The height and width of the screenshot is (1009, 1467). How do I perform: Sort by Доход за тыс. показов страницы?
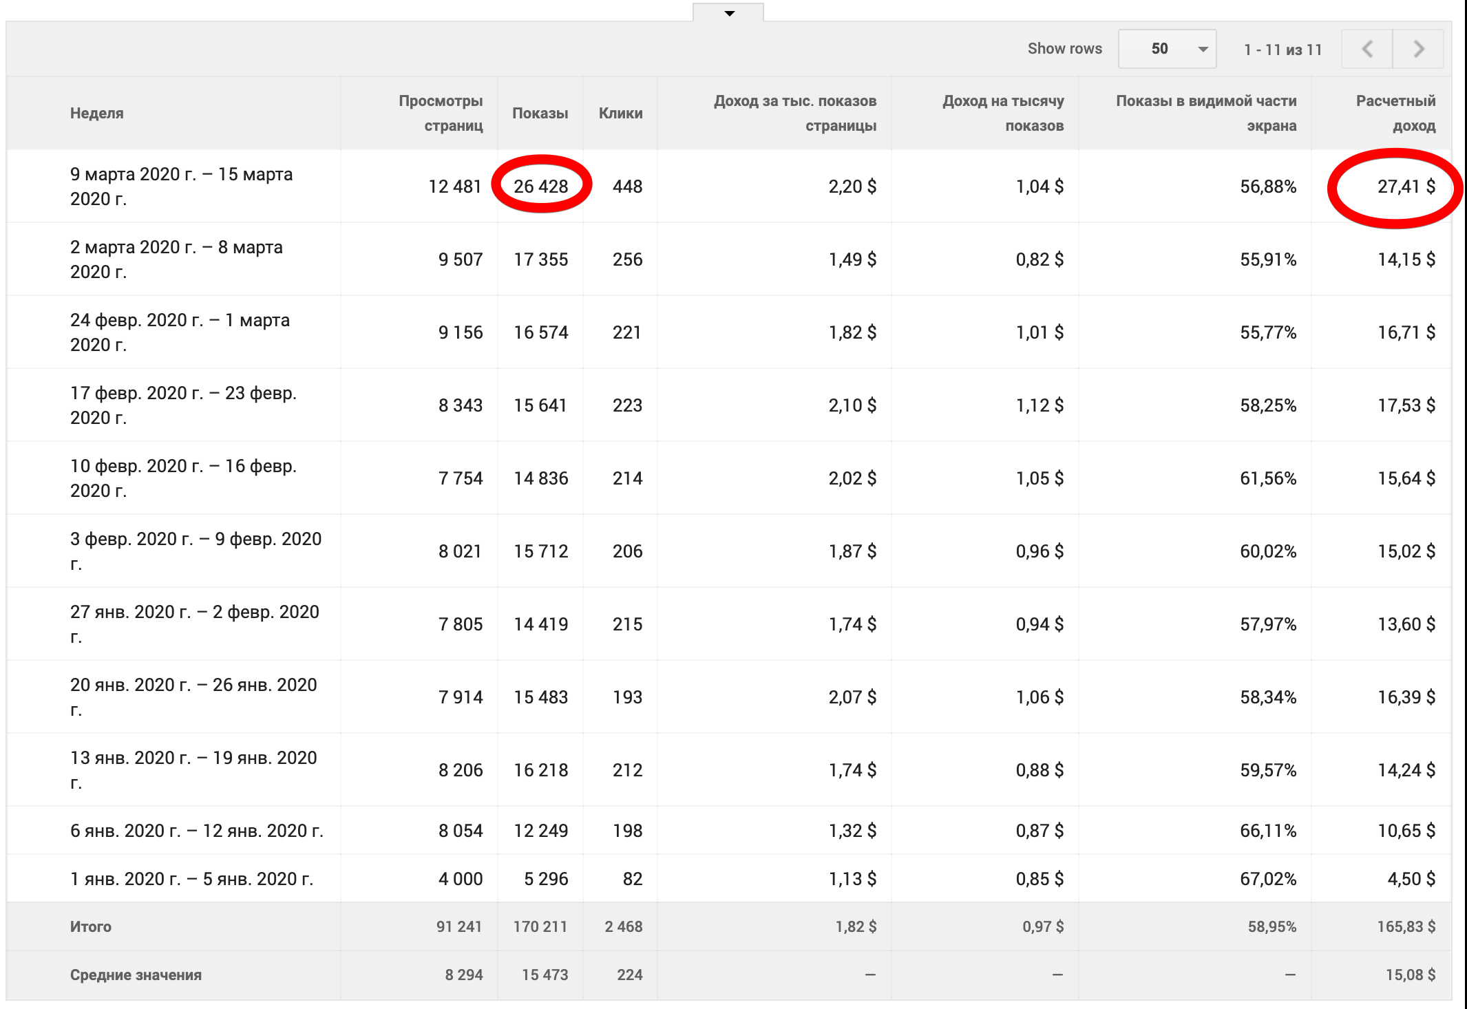tap(794, 114)
